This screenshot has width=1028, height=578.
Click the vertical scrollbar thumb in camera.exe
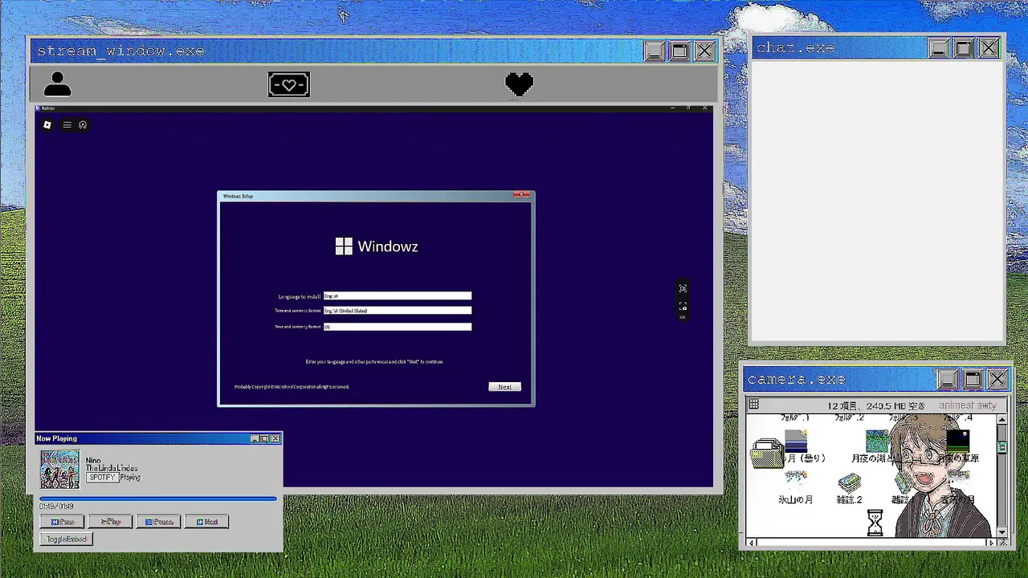pyautogui.click(x=1001, y=446)
